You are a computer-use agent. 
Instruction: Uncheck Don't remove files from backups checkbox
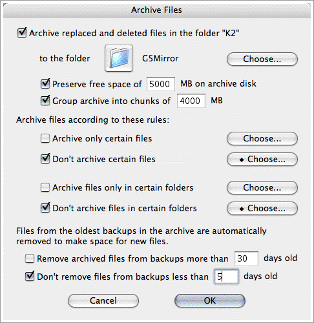point(30,276)
